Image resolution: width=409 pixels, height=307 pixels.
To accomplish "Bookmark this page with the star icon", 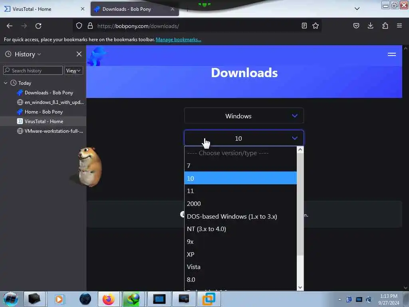I will (316, 26).
